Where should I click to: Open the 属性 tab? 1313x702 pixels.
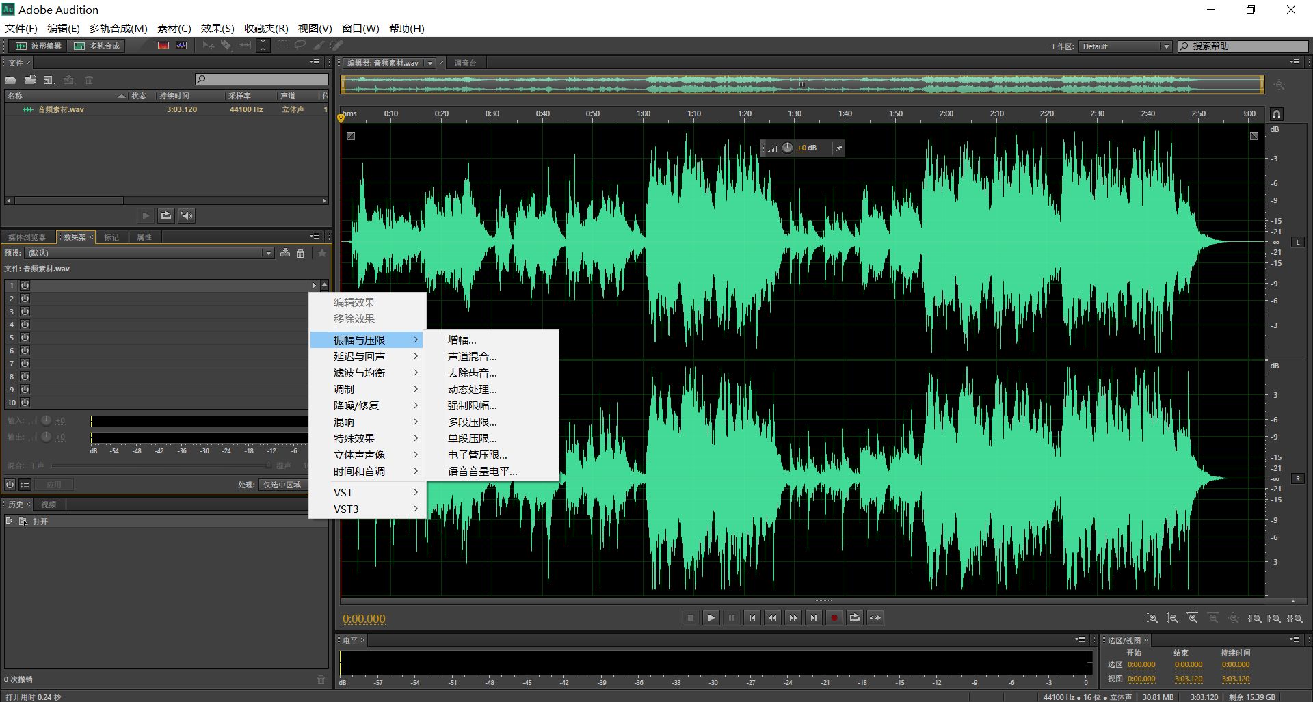pyautogui.click(x=144, y=237)
